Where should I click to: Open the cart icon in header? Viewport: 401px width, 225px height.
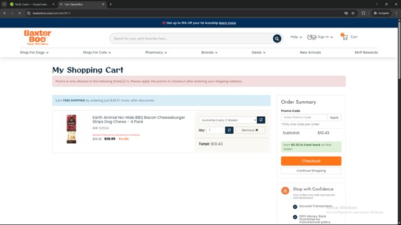coord(345,37)
